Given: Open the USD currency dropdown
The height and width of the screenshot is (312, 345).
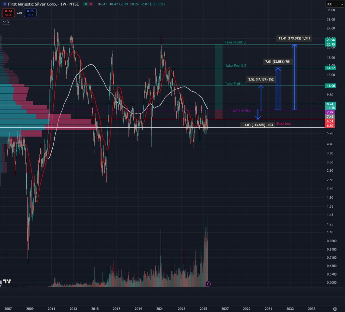Looking at the screenshot, I should coord(335,4).
